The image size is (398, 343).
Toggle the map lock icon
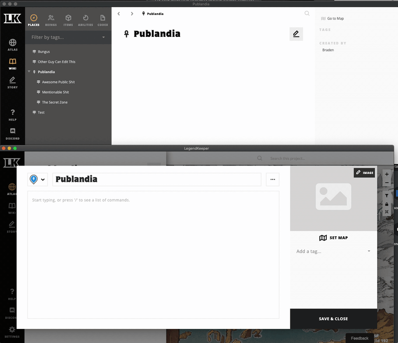tap(386, 204)
